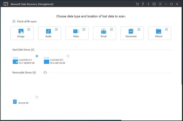
Task: Click the 'Hard Disk Drives (2)' heading
Action: coord(23,50)
